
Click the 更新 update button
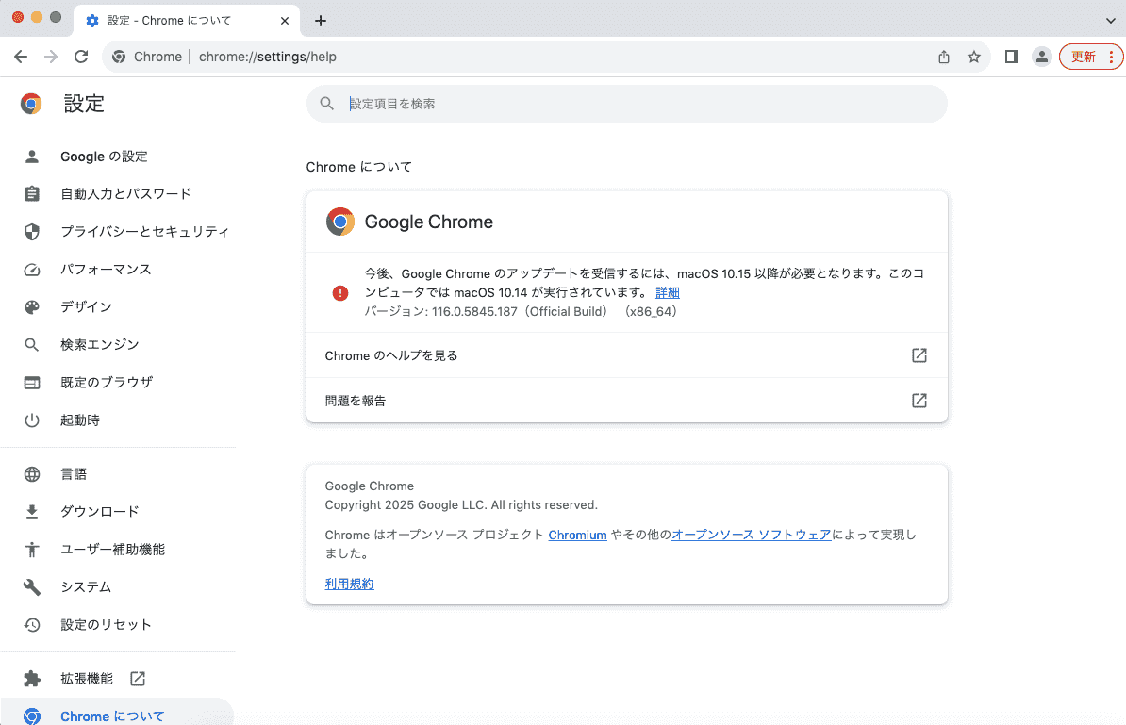(x=1090, y=57)
